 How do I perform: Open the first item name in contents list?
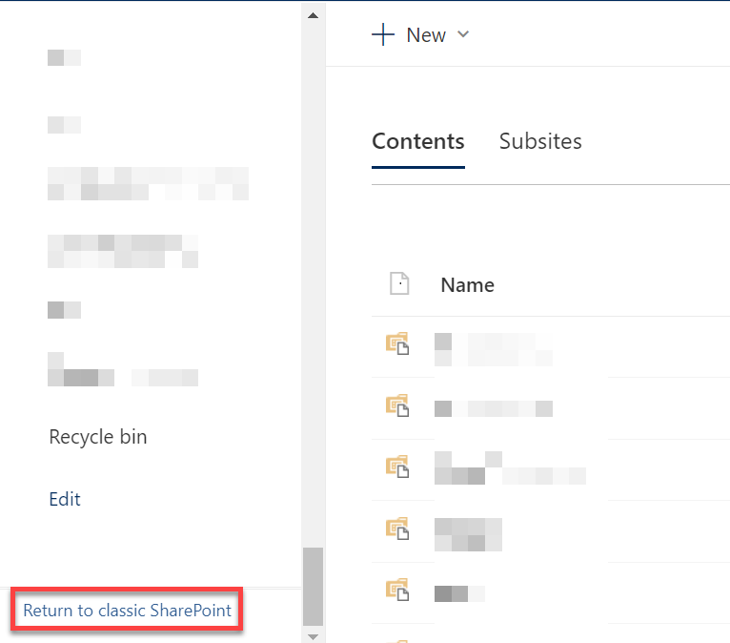(x=492, y=349)
